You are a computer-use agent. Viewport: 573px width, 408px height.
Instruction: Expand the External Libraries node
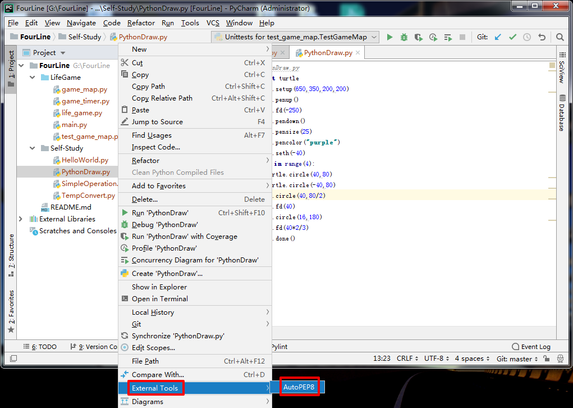tap(21, 219)
